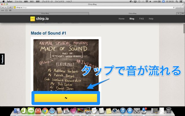Viewport: 185px width, 116px height.
Task: Open FaceTime camera icon in Dock
Action: (x=116, y=111)
